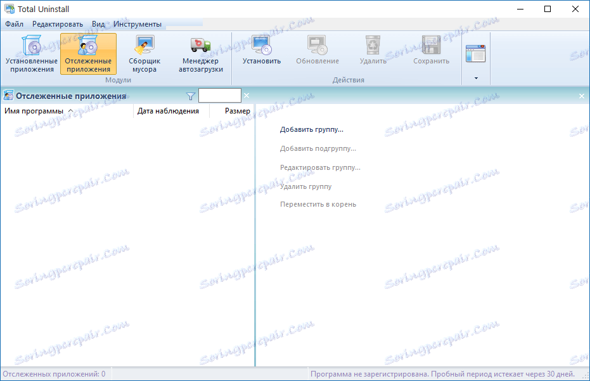The width and height of the screenshot is (590, 381).
Task: Close the right details panel
Action: tap(581, 96)
